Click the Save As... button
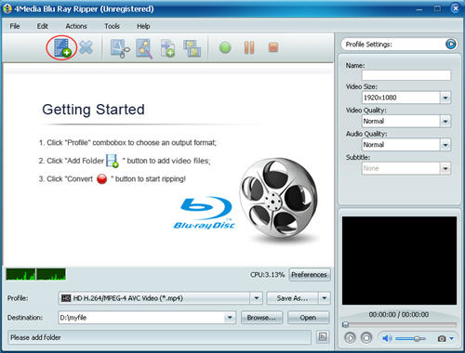465x353 pixels. click(x=292, y=298)
